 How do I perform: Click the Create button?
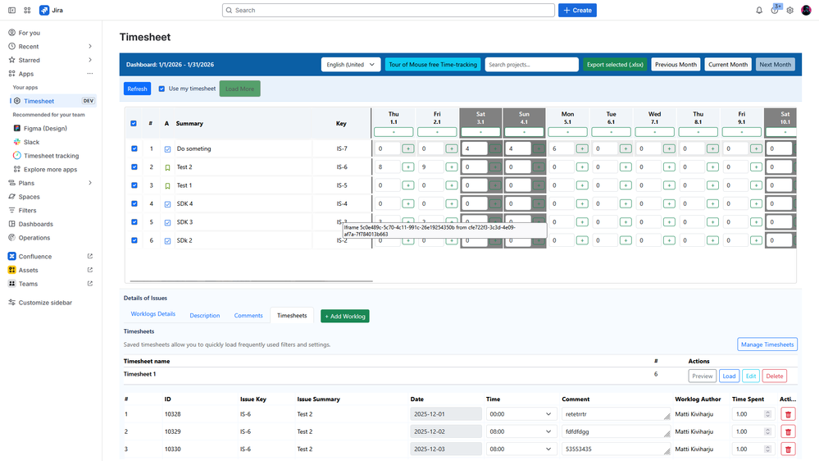click(577, 10)
